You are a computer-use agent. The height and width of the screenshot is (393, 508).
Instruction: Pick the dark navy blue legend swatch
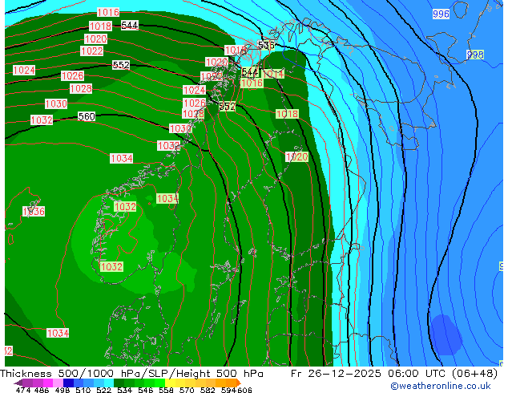[x=68, y=383]
